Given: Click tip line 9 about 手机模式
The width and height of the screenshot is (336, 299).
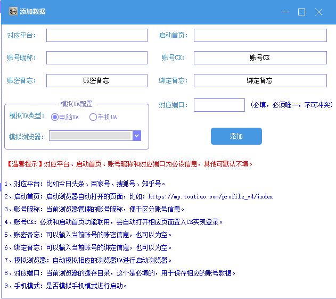Looking at the screenshot, I should (x=65, y=286).
